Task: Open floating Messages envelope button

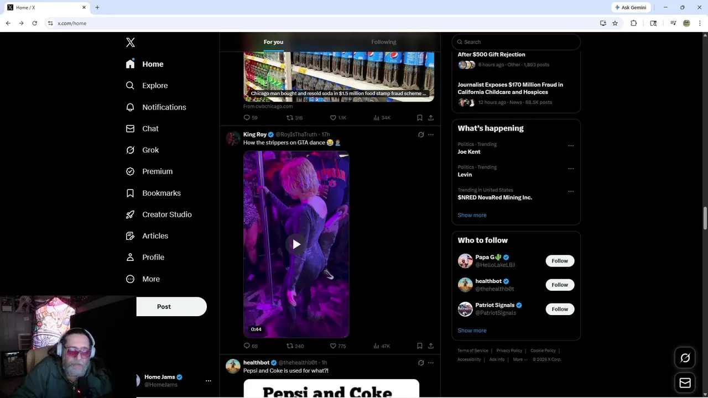Action: tap(685, 383)
